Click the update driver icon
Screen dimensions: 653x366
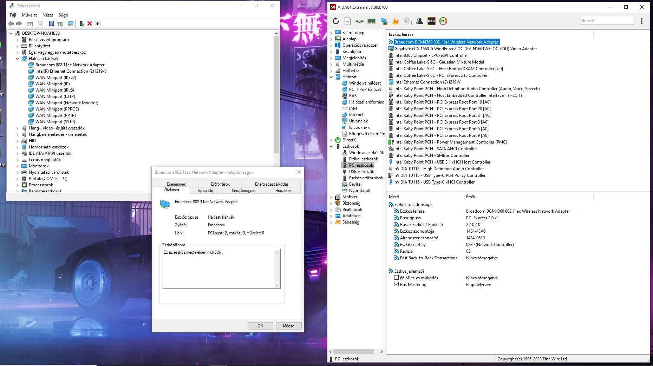[x=81, y=24]
